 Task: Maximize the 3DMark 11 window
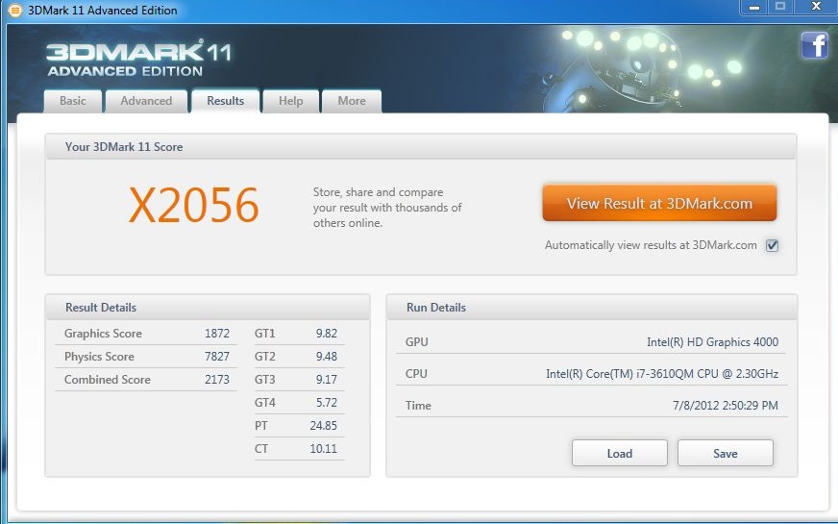pos(780,7)
